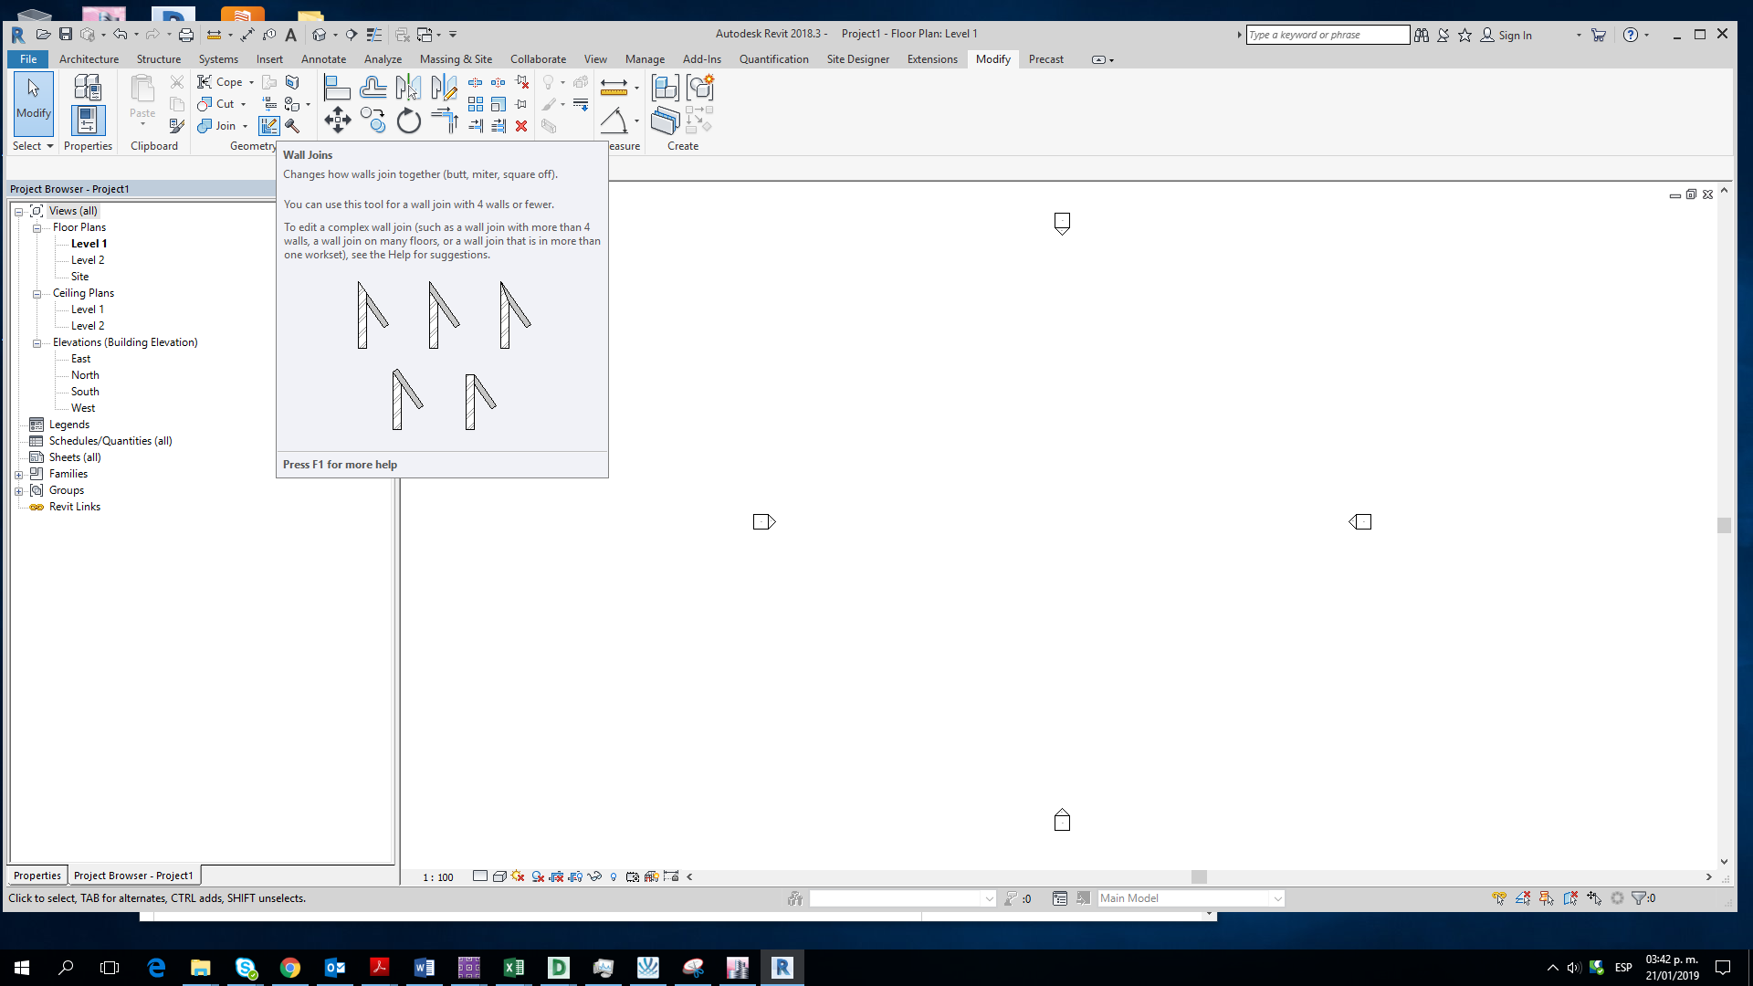Click the Rotate tool icon
The height and width of the screenshot is (986, 1753).
pyautogui.click(x=408, y=121)
